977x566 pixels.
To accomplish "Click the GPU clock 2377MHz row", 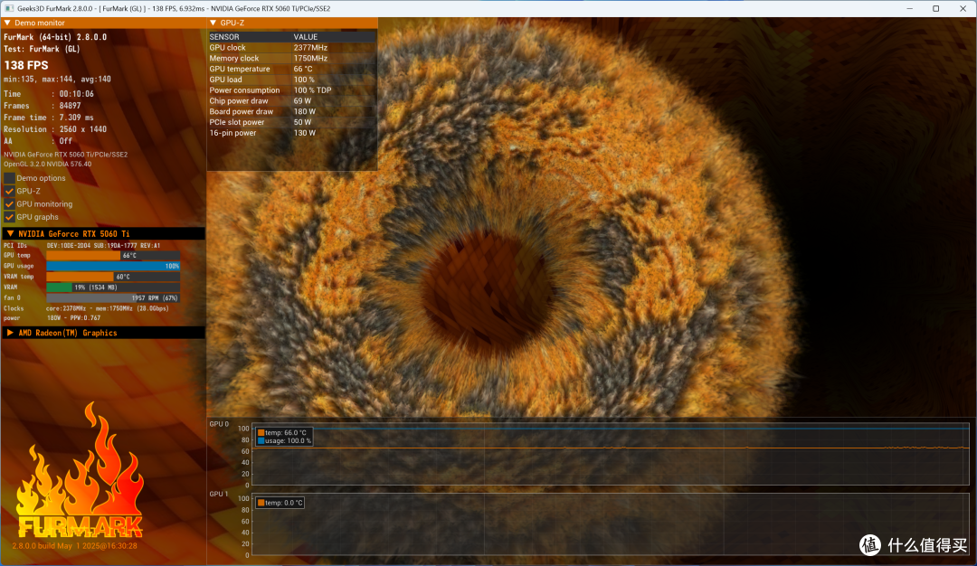I will 292,47.
